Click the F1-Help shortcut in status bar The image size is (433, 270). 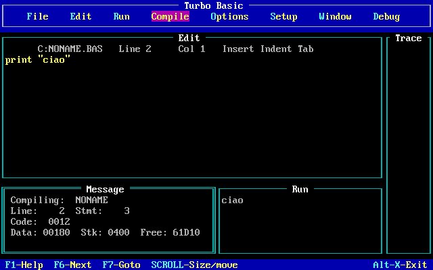click(x=24, y=265)
